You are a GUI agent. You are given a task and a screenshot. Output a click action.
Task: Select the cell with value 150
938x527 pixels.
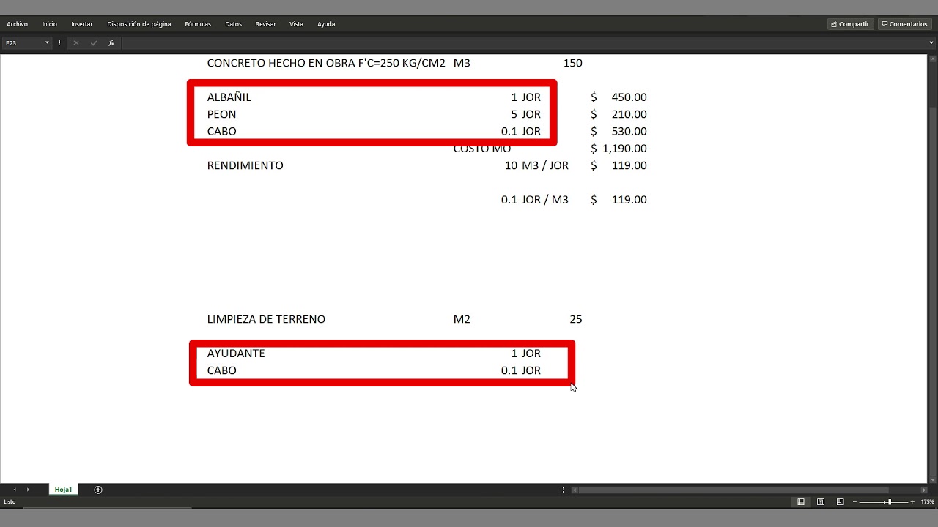[573, 63]
